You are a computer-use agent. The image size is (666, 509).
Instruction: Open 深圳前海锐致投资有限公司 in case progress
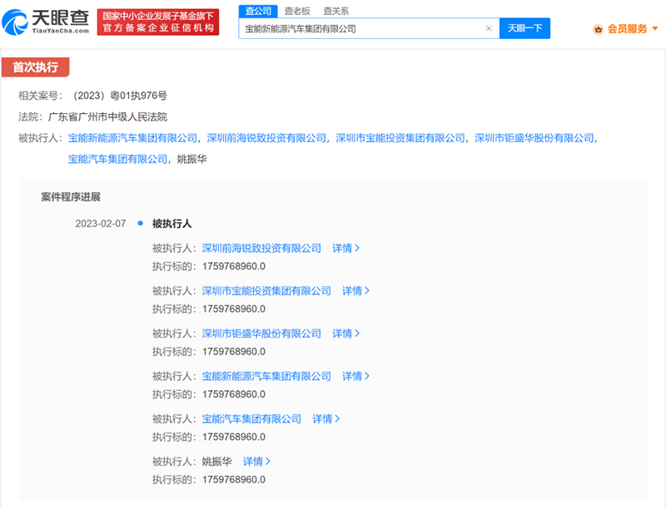pos(261,249)
